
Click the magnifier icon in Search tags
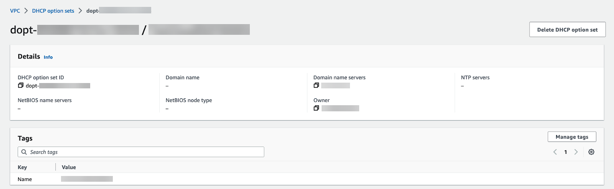coord(24,152)
